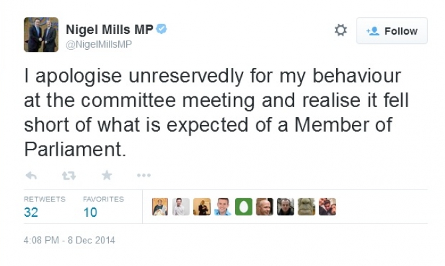
Task: Click the reply arrow icon under the tweet
Action: [x=31, y=176]
